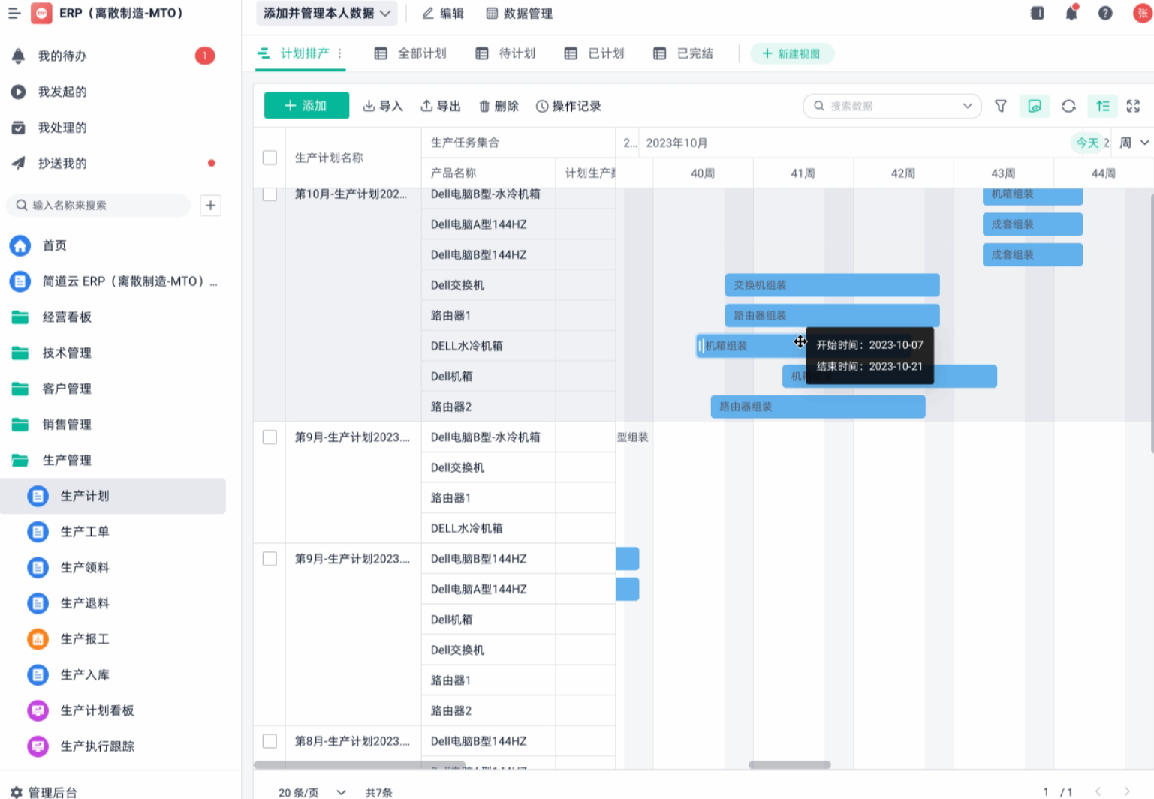Open the three-dot menu on 计划排产 tab
This screenshot has width=1154, height=799.
[340, 53]
